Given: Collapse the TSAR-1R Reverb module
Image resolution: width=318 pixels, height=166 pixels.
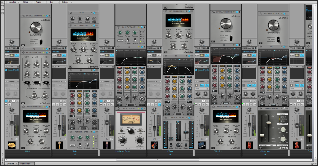Looking at the screenshot, I should 287,108.
